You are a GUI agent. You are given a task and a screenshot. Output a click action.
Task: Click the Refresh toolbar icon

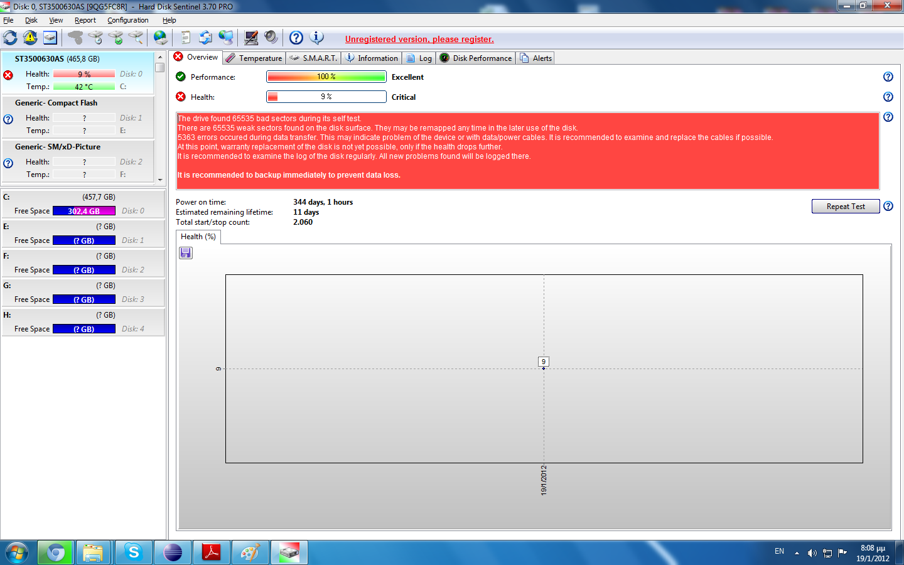[10, 38]
